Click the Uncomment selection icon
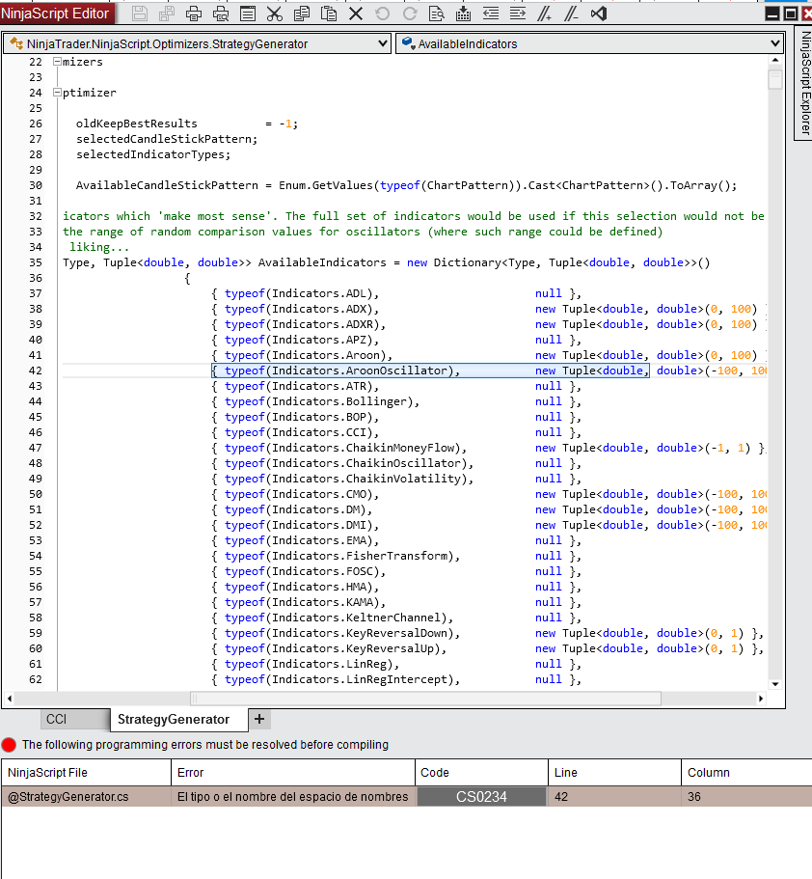The image size is (812, 879). [x=572, y=14]
